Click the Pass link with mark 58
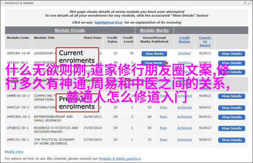The height and width of the screenshot is (163, 253). coord(164,128)
